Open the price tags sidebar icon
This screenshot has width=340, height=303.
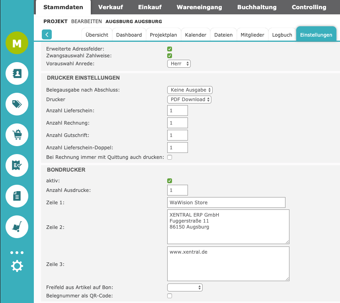tap(17, 104)
